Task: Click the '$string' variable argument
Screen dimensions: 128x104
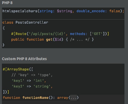Action: click(x=65, y=11)
